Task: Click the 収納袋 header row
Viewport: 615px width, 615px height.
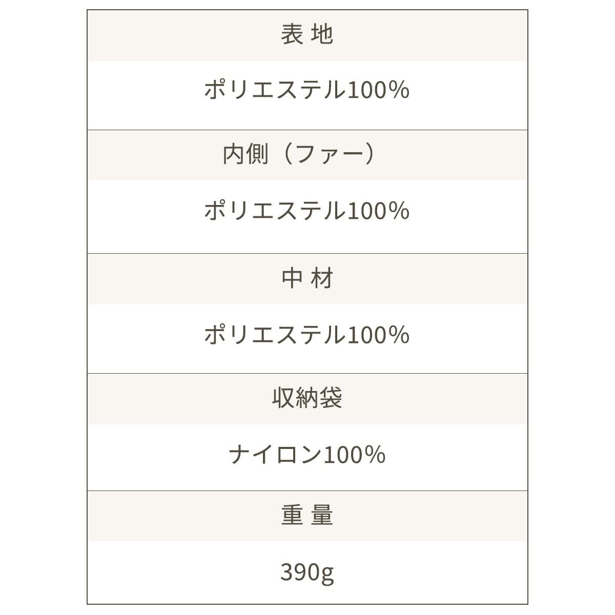Action: tap(307, 399)
